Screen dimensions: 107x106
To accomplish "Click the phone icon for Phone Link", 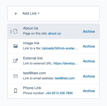I will tap(16, 91).
